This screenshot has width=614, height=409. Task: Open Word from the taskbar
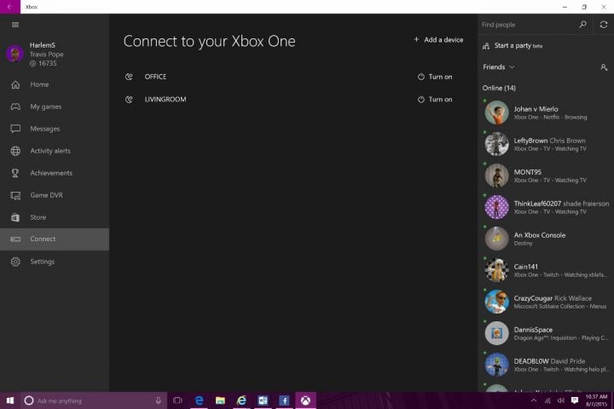pyautogui.click(x=263, y=400)
